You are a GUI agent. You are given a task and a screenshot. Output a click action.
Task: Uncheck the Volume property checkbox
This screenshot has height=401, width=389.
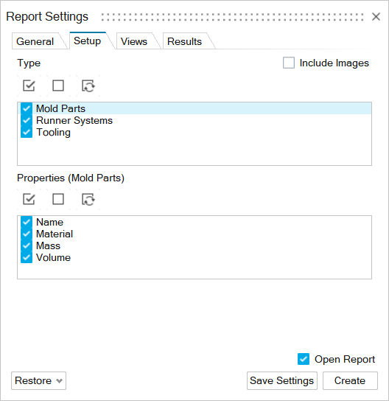pos(27,257)
